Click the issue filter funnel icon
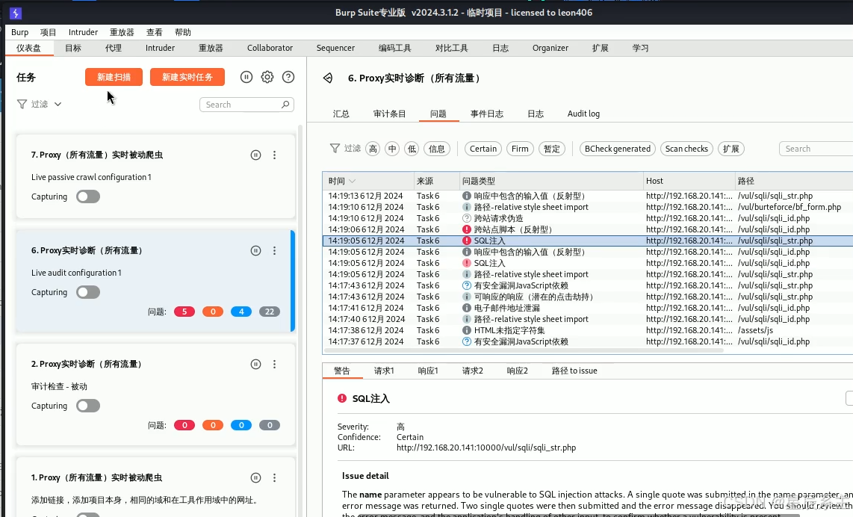 (335, 148)
